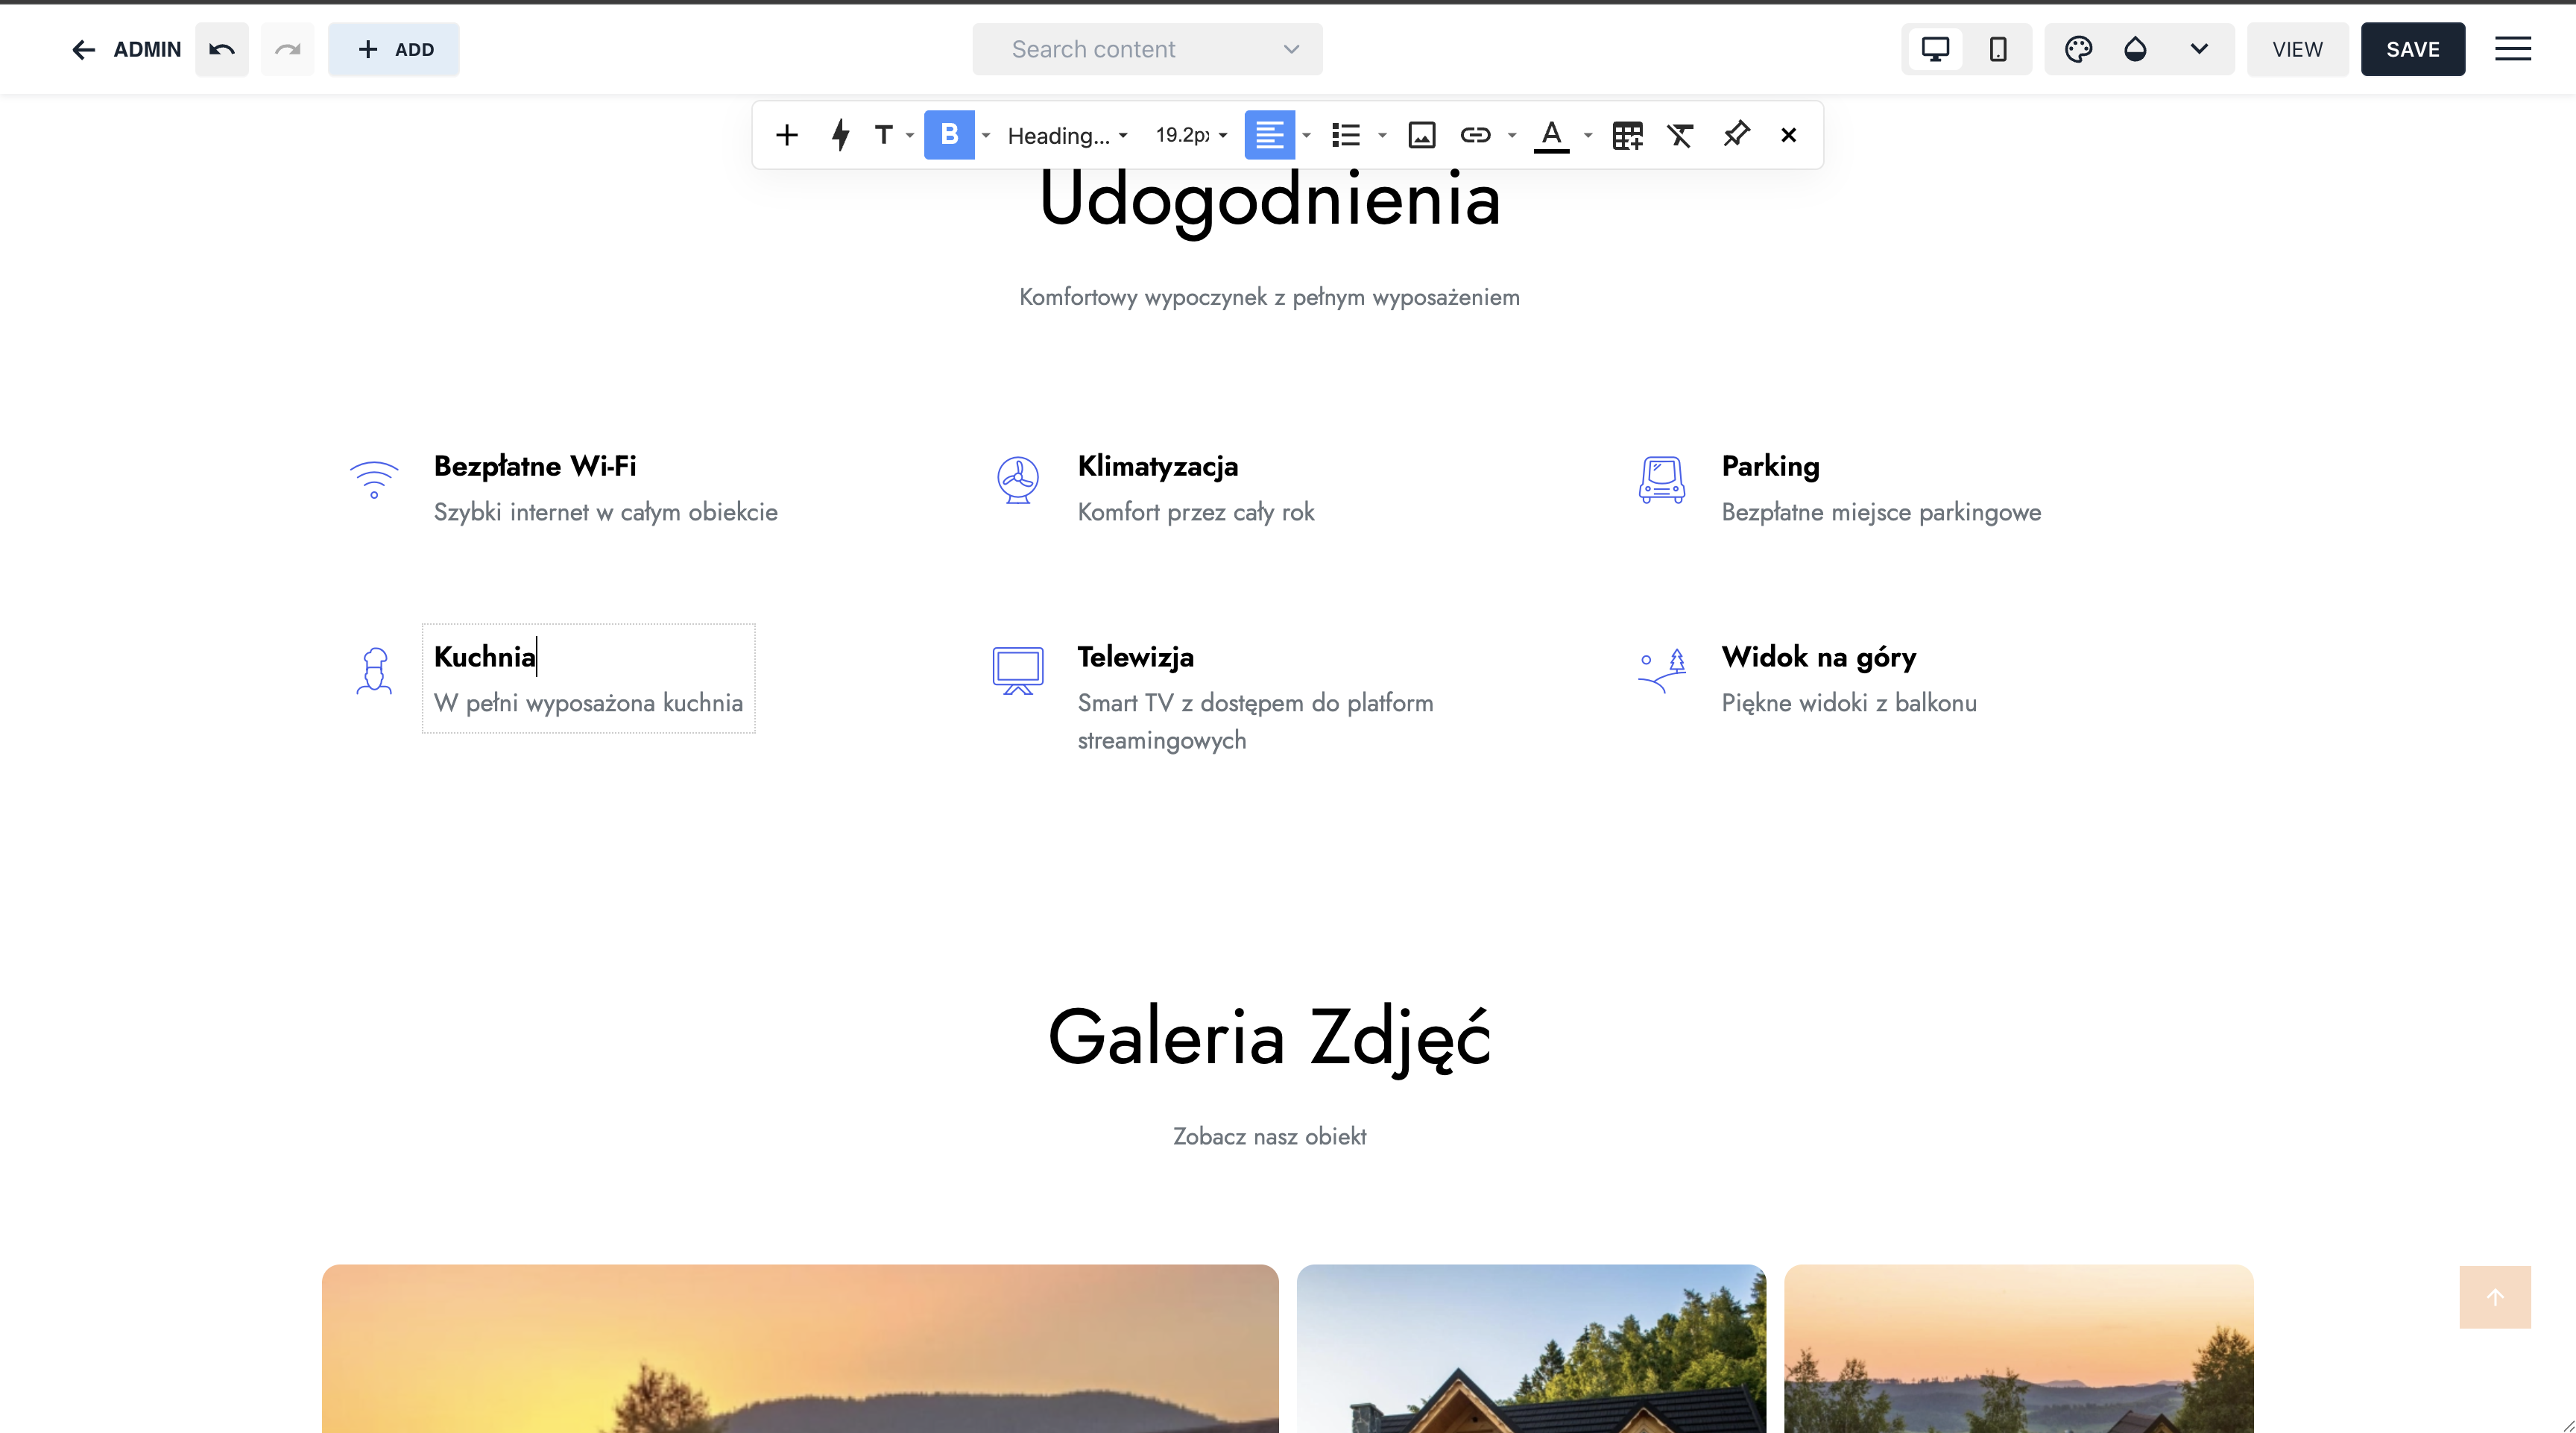Insert an image from the toolbar

(1421, 135)
